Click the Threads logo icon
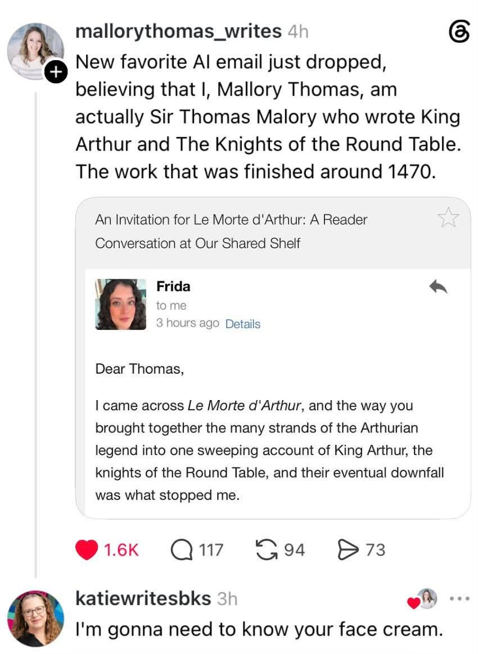 [x=459, y=32]
